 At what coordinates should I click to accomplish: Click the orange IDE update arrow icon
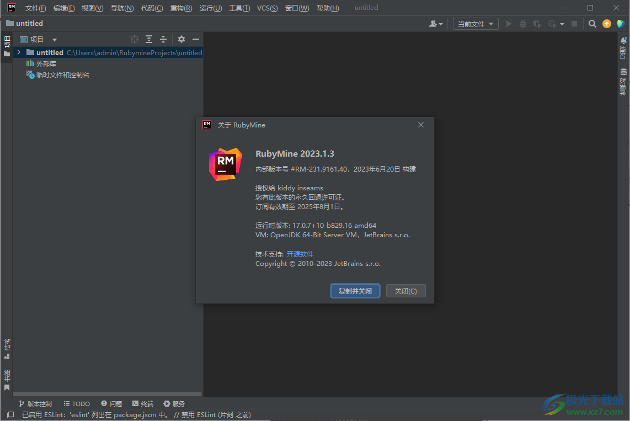607,24
